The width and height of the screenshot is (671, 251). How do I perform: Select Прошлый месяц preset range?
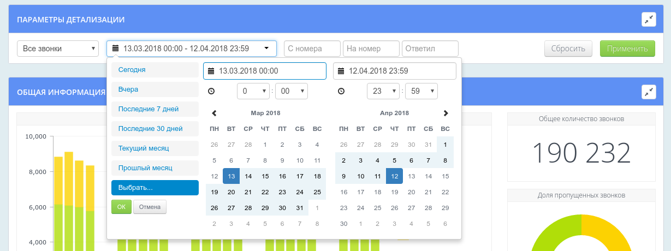[154, 168]
